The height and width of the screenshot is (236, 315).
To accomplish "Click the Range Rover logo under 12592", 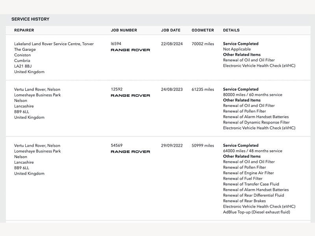I will coord(130,96).
